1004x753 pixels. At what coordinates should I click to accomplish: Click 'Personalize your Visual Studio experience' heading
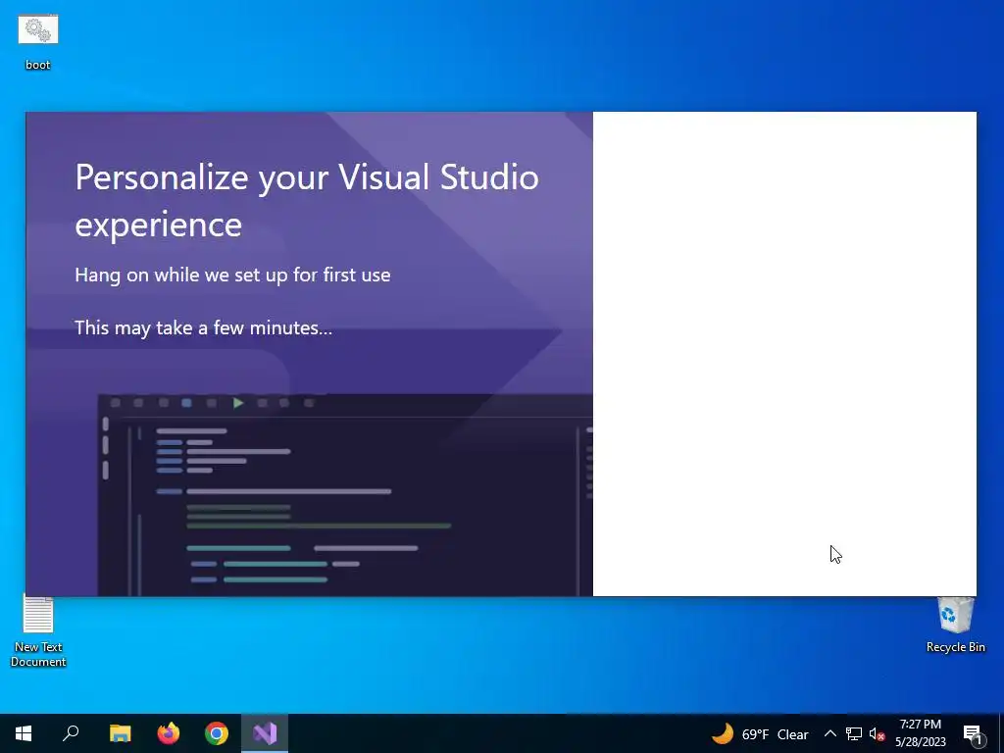click(307, 200)
